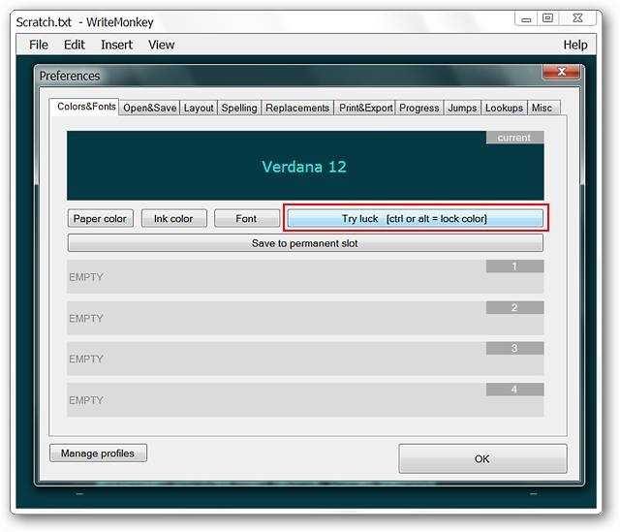Select the Verdana 12 current color preview
Viewport: 620px width, 532px height.
305,166
